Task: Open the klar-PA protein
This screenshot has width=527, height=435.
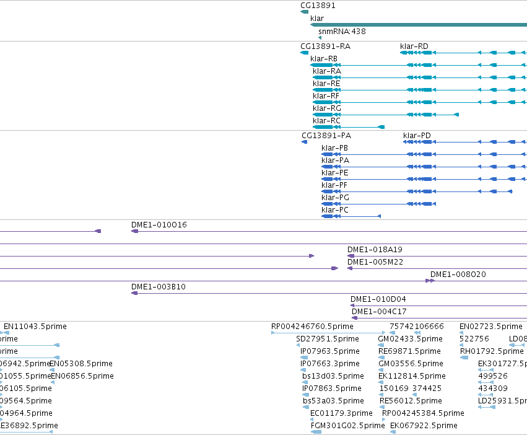Action: (335, 160)
